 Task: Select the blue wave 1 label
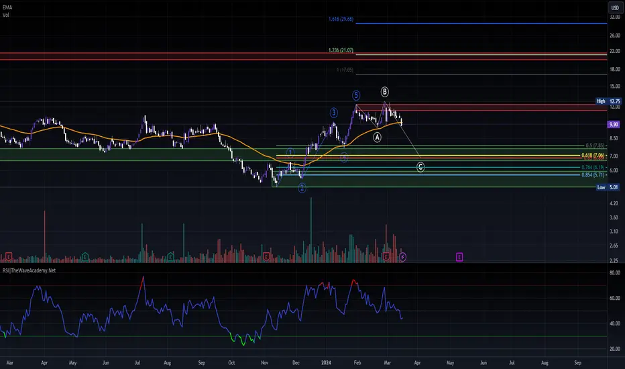pos(290,152)
